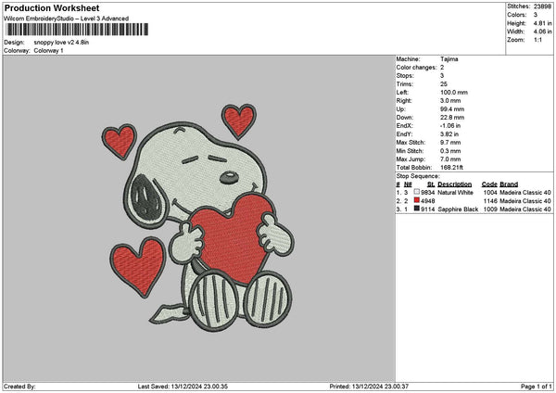Select the left value '100.0 mm'
This screenshot has width=556, height=393.
pos(454,92)
